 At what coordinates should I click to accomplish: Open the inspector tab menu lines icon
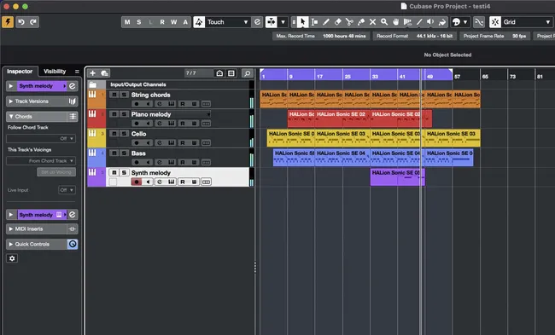[77, 72]
